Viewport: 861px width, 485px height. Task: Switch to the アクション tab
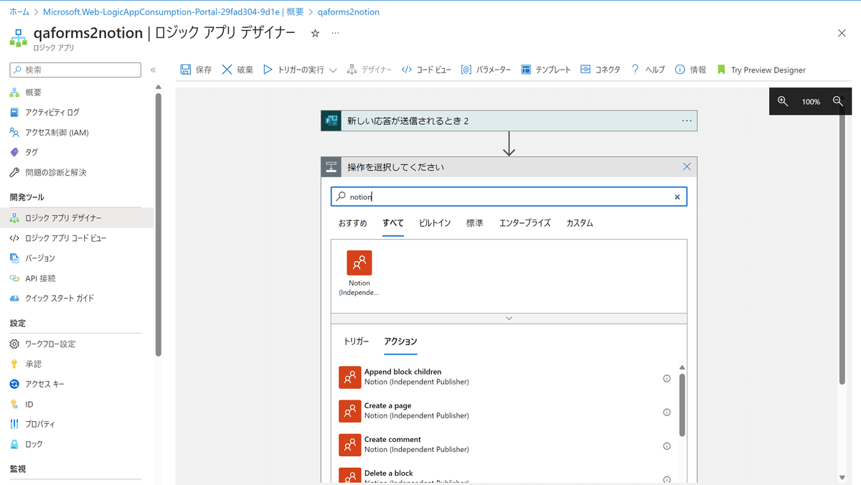pyautogui.click(x=400, y=342)
